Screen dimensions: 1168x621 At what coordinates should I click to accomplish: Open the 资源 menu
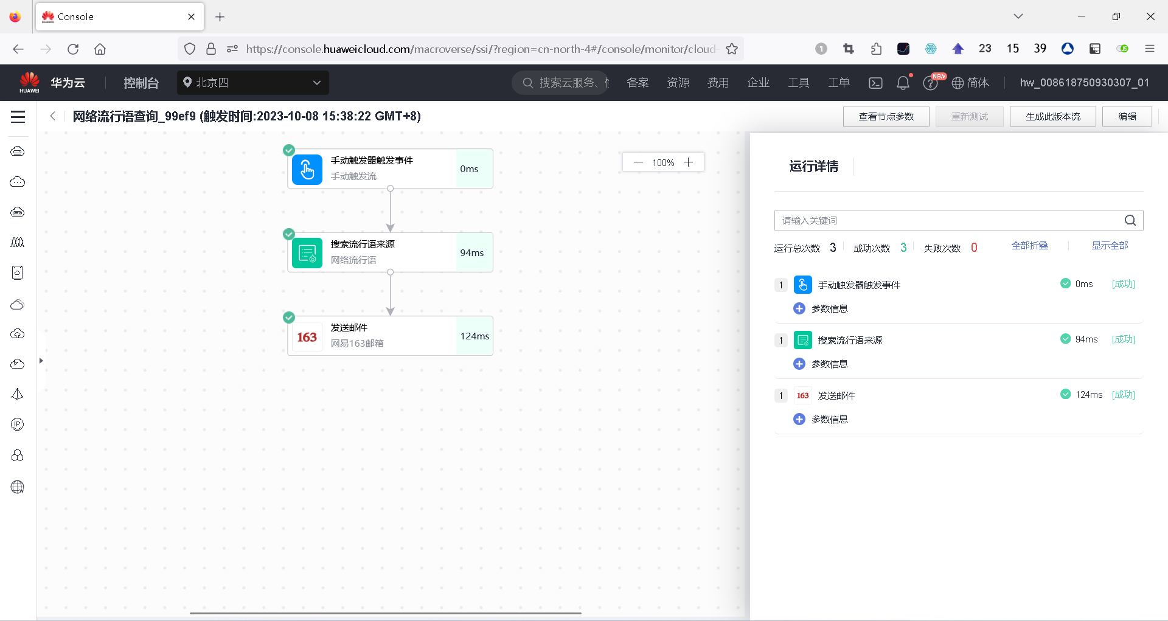click(678, 83)
